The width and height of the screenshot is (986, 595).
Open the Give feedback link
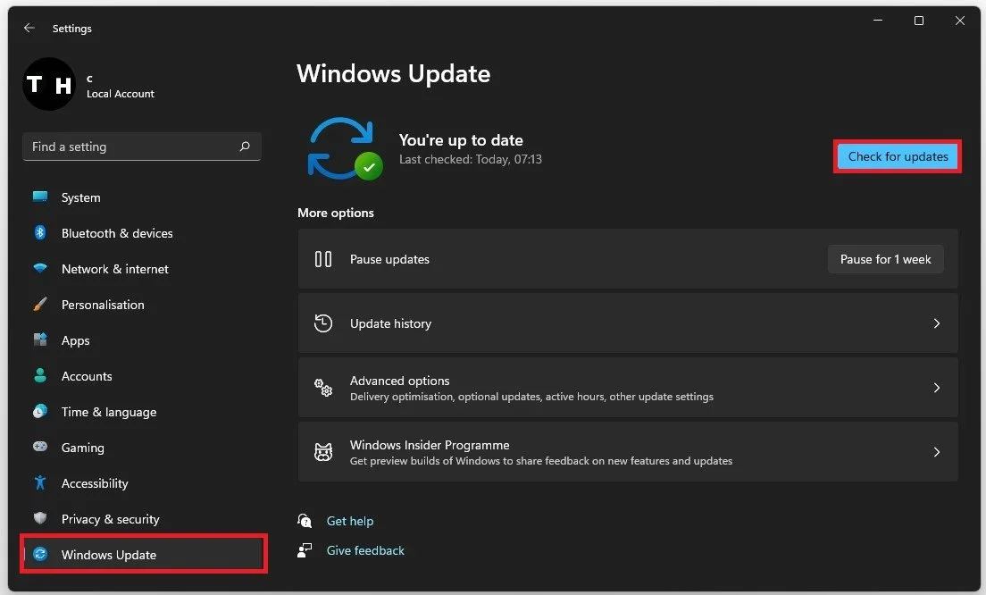tap(365, 550)
